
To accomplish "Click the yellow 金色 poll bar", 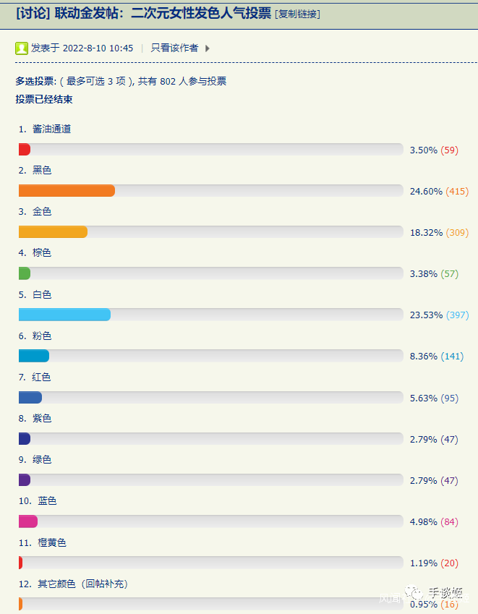I will pos(53,232).
